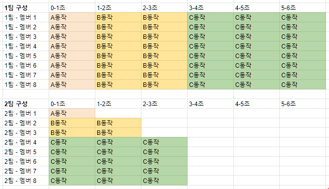
Task: Click '0-1초' header in 2팀 구성 row
Action: tap(72, 104)
